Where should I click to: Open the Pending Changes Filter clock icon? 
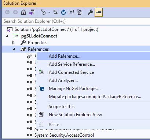click(43, 12)
